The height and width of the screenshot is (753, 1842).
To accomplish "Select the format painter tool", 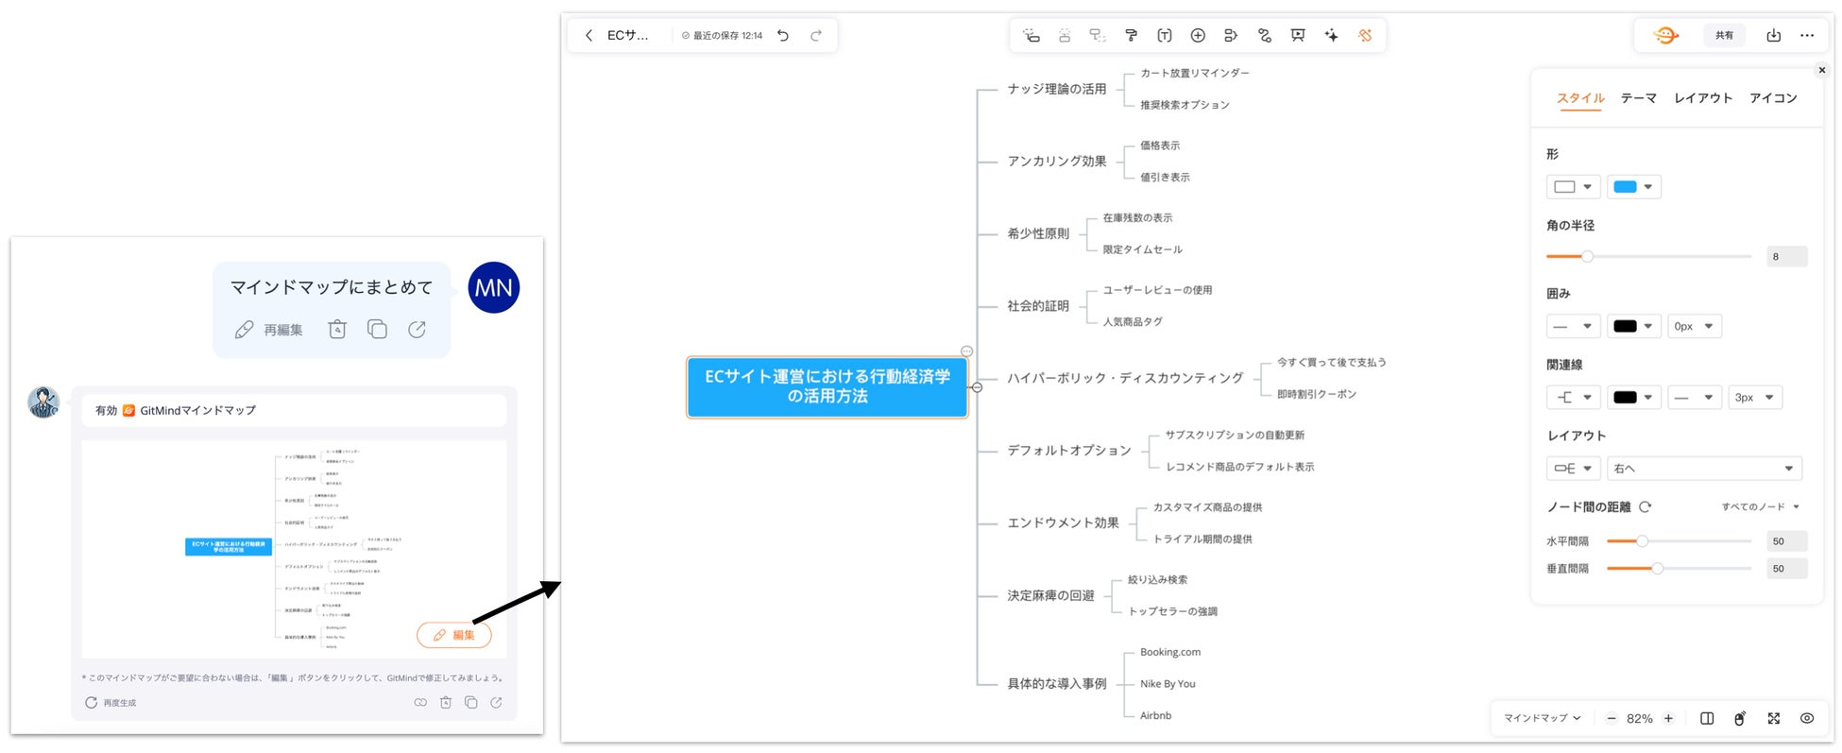I will pyautogui.click(x=1131, y=36).
